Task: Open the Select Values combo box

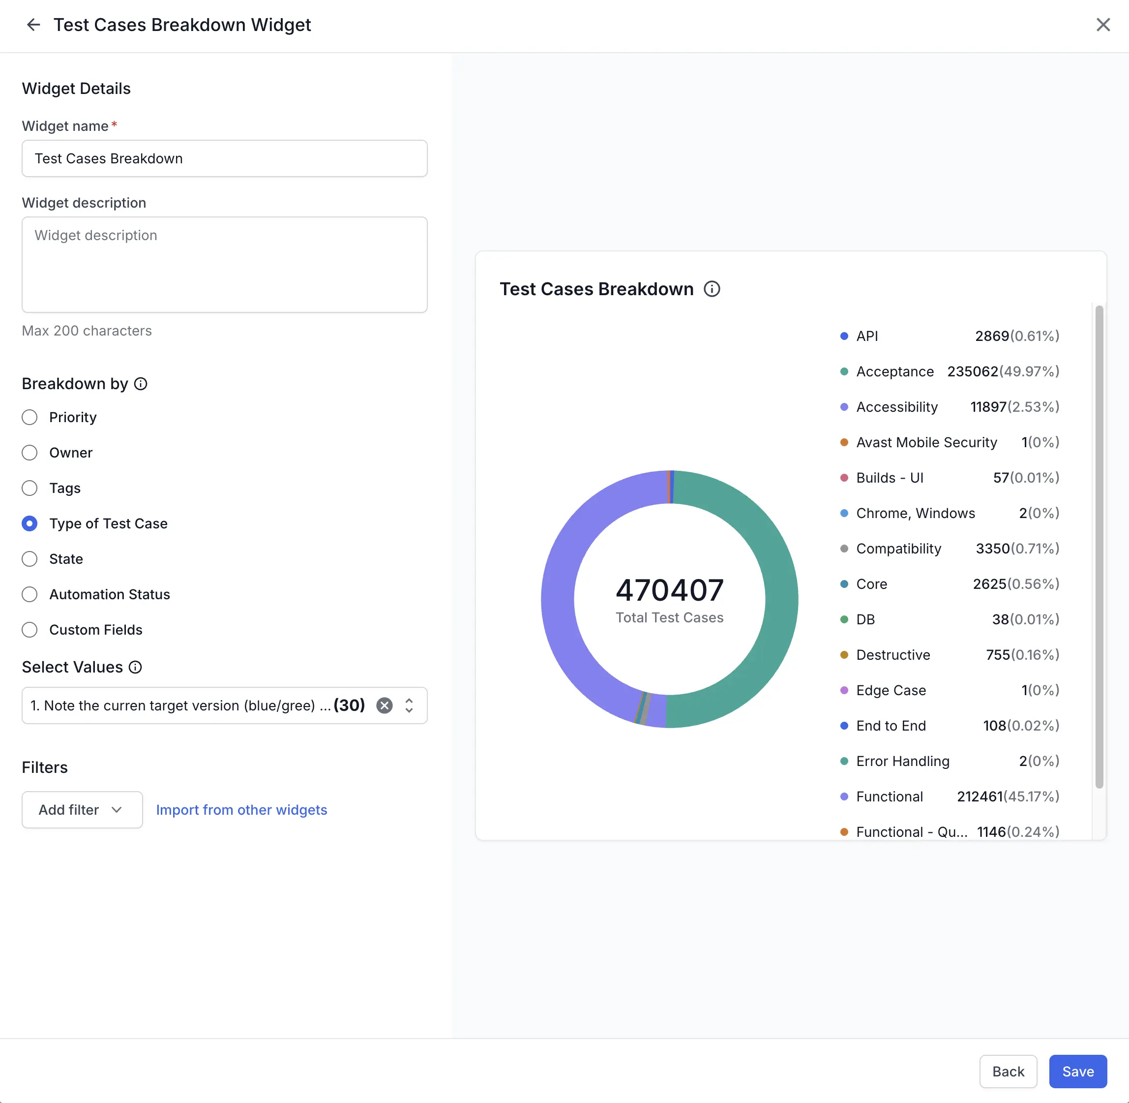Action: 225,705
